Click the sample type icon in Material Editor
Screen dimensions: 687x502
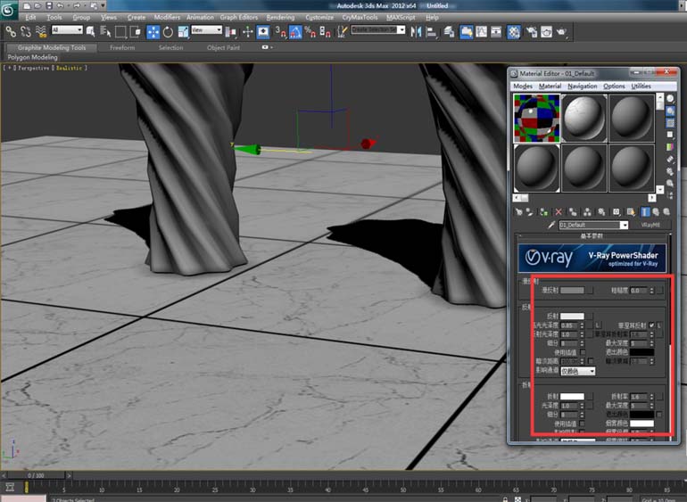(x=670, y=99)
